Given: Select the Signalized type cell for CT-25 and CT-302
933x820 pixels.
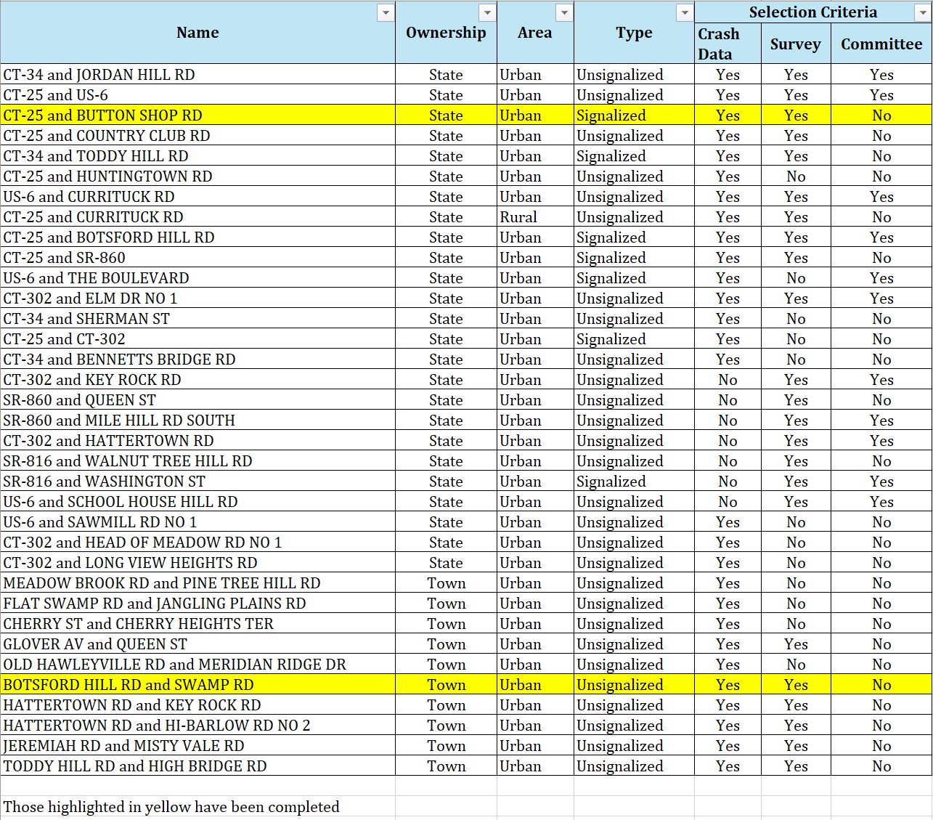Looking at the screenshot, I should [x=633, y=339].
